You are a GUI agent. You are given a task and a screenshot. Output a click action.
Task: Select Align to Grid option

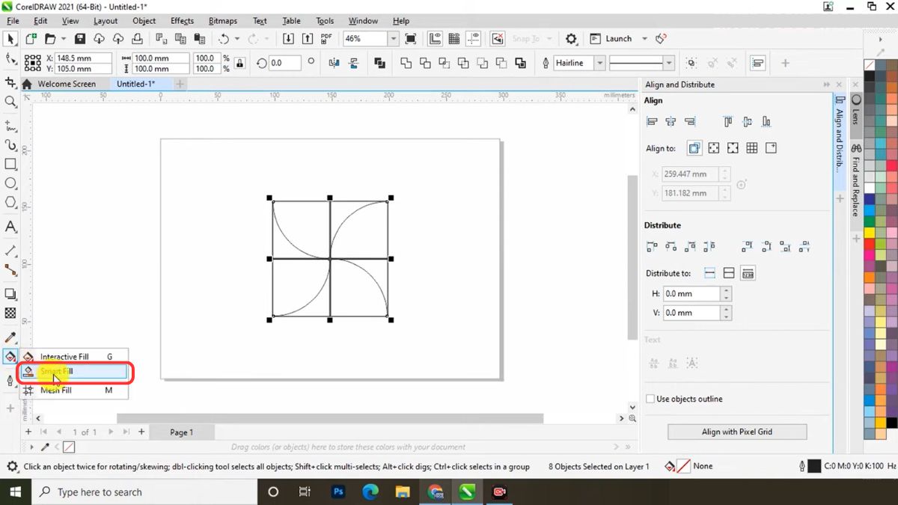click(752, 148)
